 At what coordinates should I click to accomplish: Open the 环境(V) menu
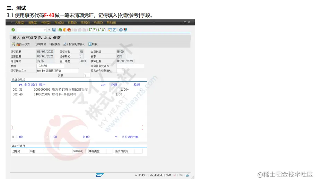tap(85, 22)
